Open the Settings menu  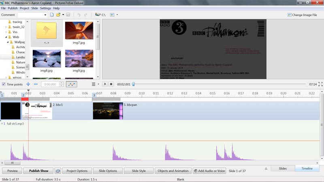point(45,8)
